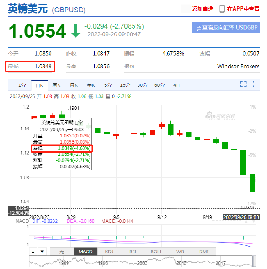
Task: Click the down triangle indicator button
Action: [x=42, y=252]
